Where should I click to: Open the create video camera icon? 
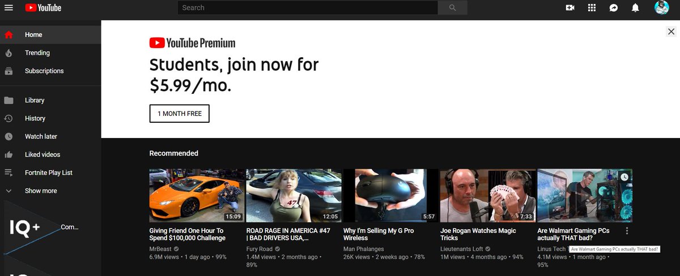[570, 8]
